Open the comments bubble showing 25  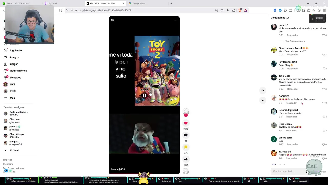coord(186,135)
